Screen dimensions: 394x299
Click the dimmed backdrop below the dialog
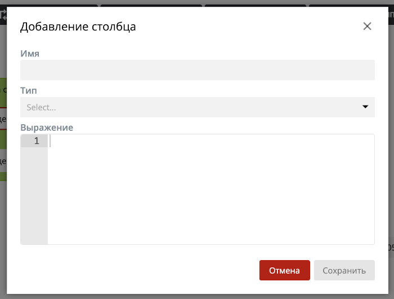coord(197,297)
